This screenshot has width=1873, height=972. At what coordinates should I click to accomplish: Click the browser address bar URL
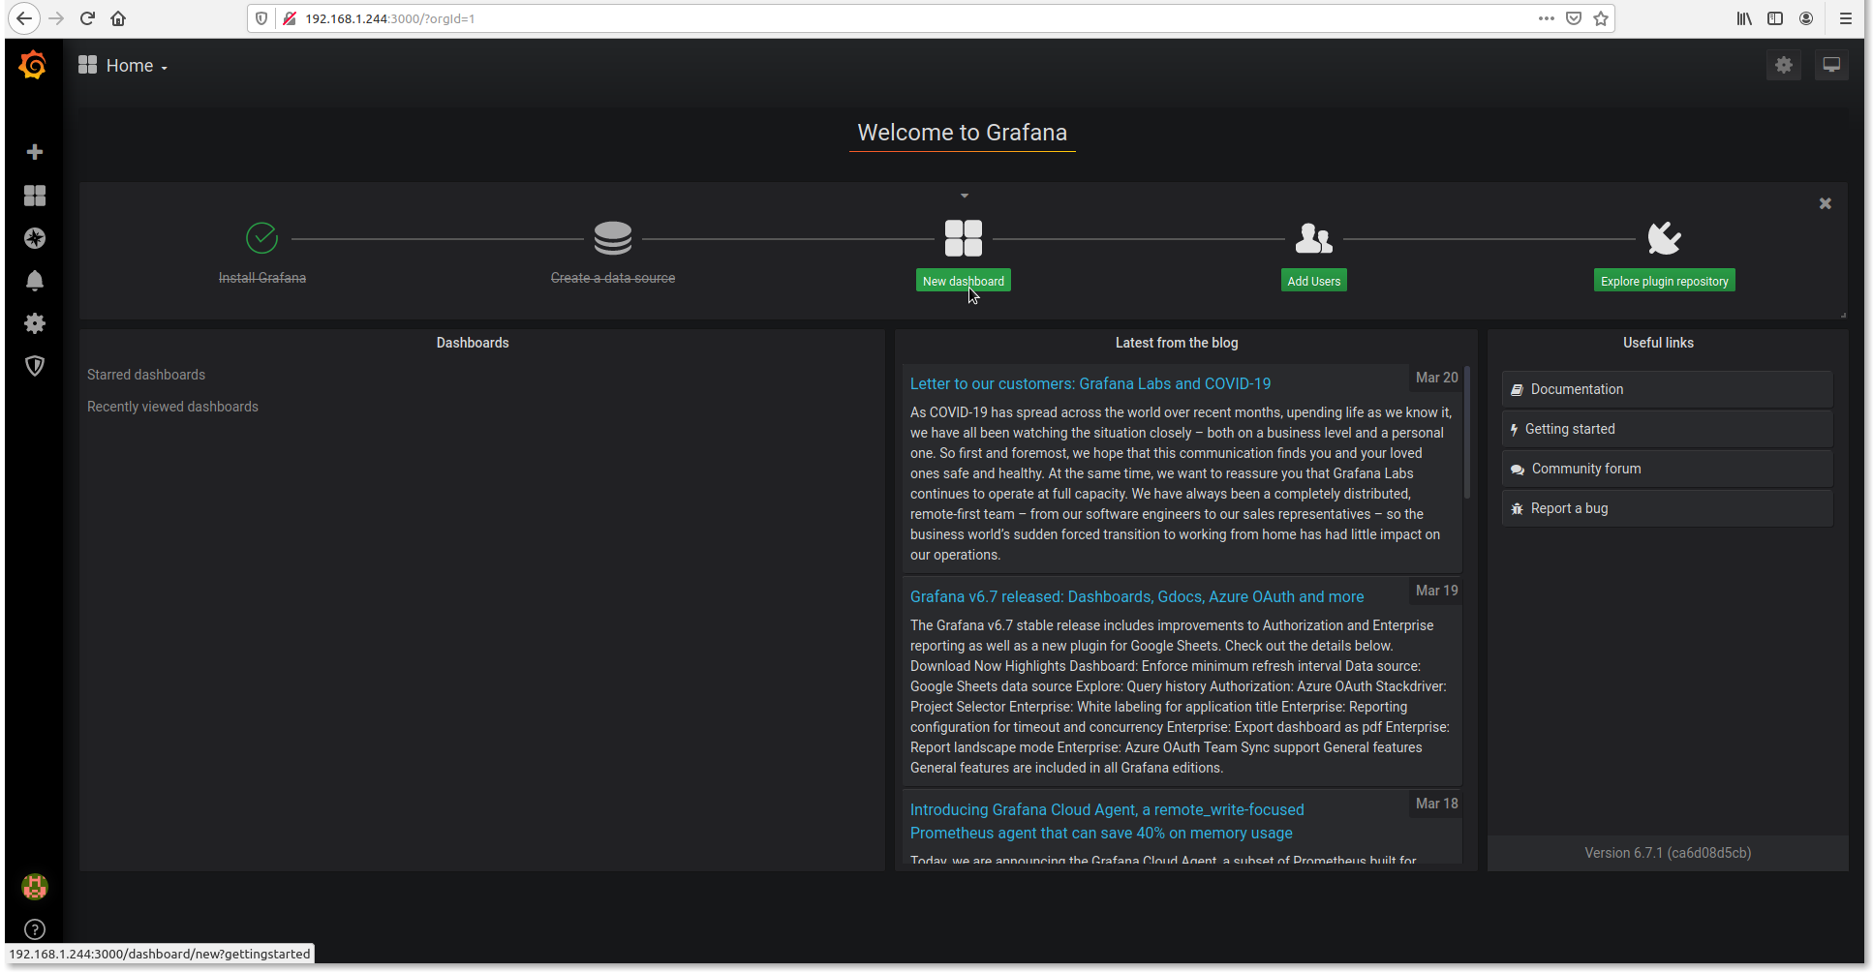click(x=390, y=18)
